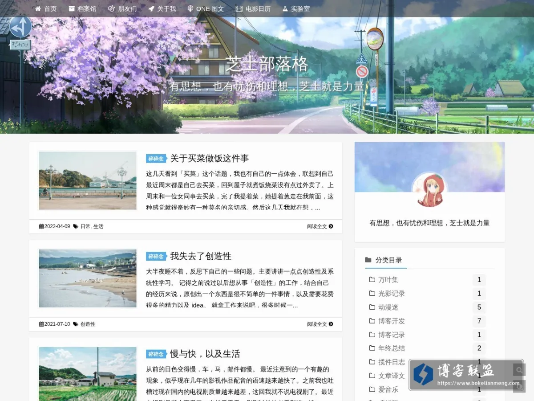Click 阅读全文 for the 2021-07-10 post
Viewport: 534px width, 401px height.
coord(320,324)
